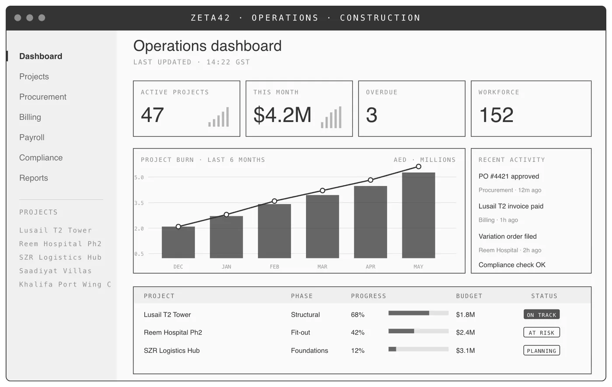Open the Procurement section

click(43, 97)
